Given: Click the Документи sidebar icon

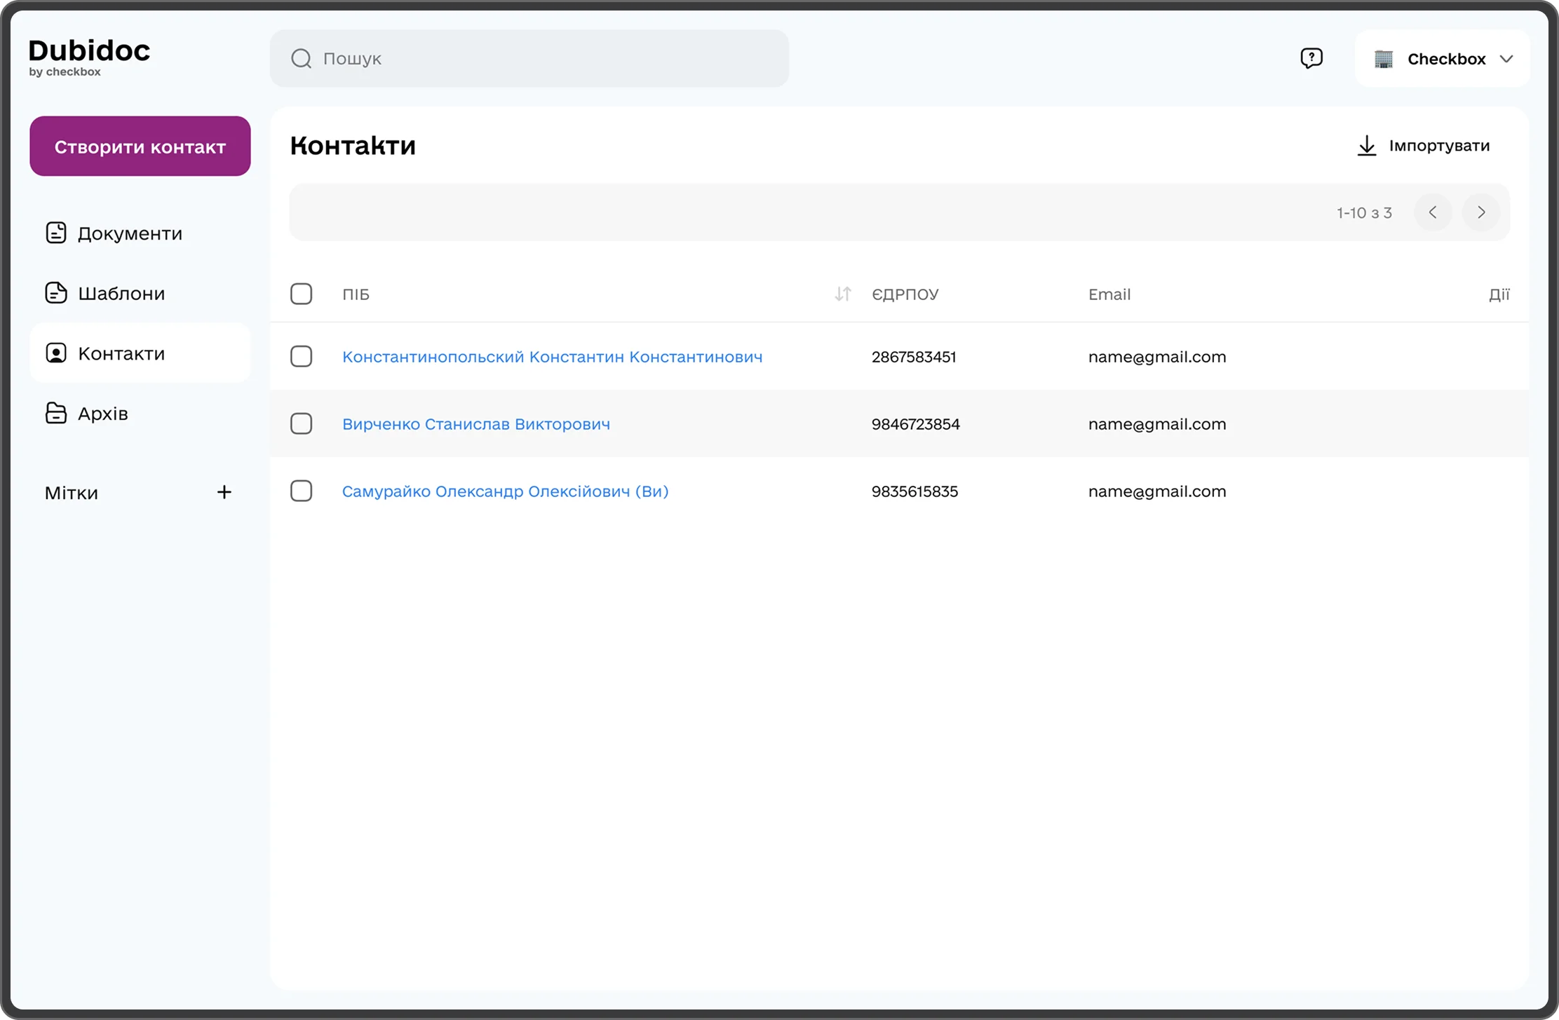Looking at the screenshot, I should (56, 233).
